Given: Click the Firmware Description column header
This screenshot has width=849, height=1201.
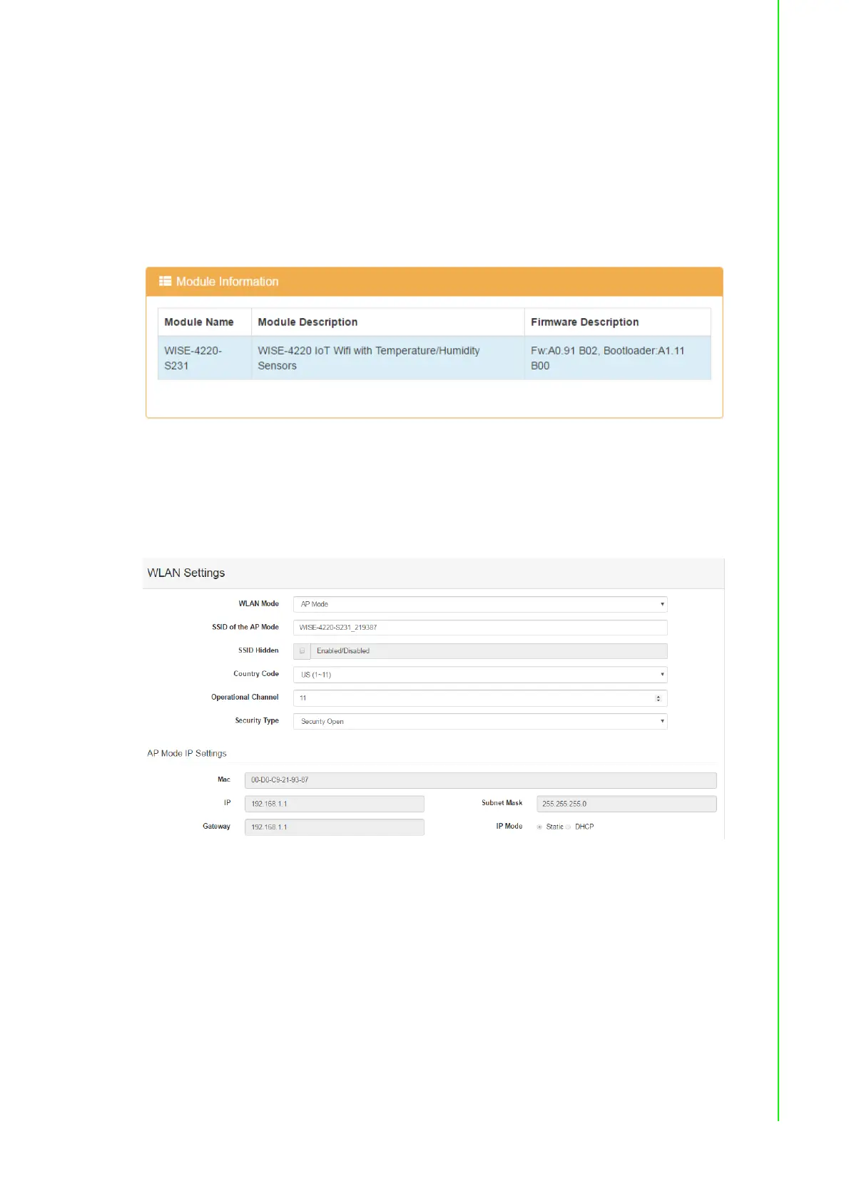Looking at the screenshot, I should 584,322.
